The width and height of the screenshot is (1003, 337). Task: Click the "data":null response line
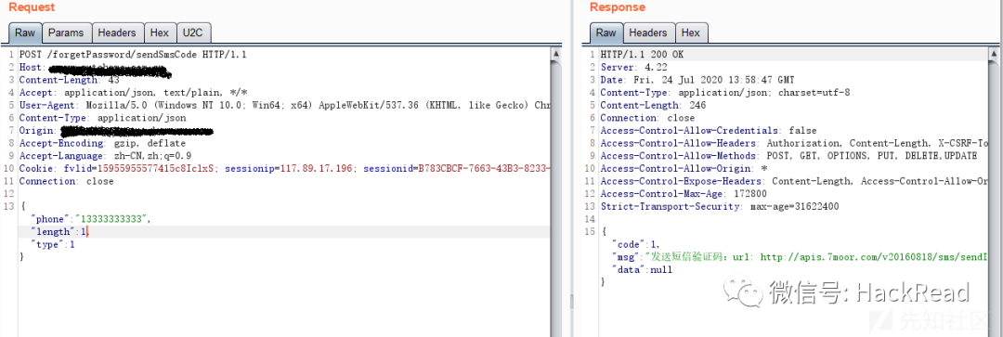tap(642, 270)
